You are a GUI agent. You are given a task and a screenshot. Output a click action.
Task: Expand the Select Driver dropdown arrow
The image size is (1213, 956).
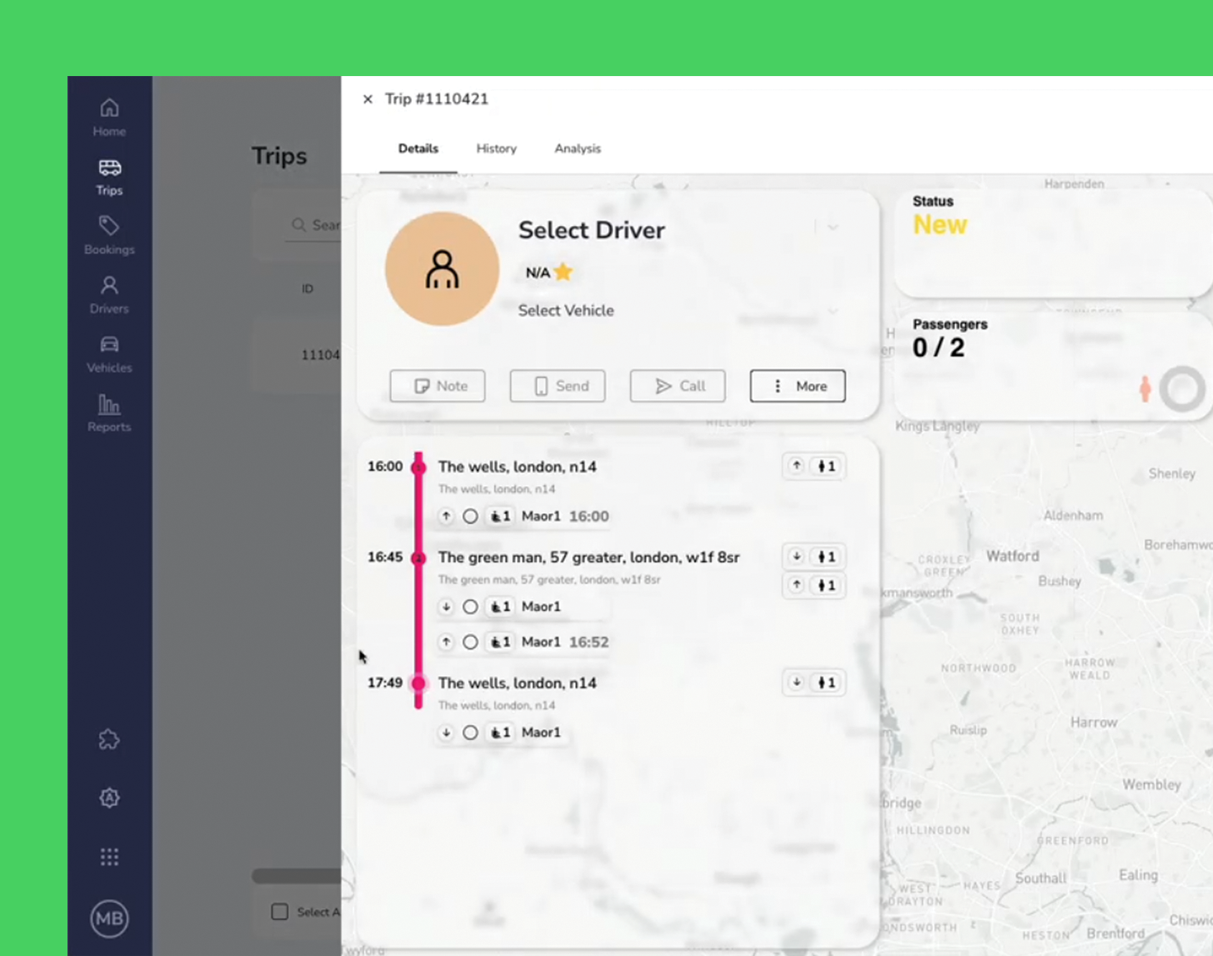tap(833, 227)
